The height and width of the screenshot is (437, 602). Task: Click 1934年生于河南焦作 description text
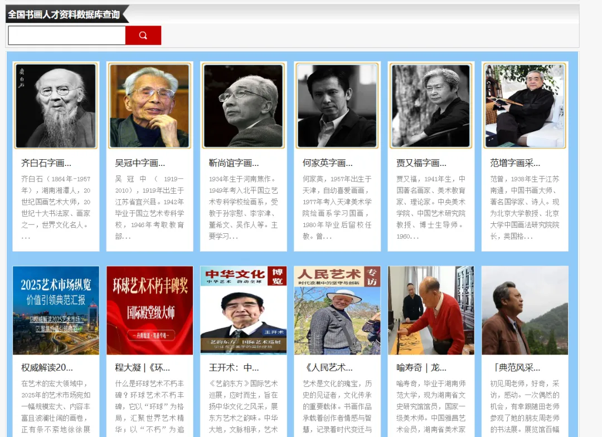(x=244, y=208)
